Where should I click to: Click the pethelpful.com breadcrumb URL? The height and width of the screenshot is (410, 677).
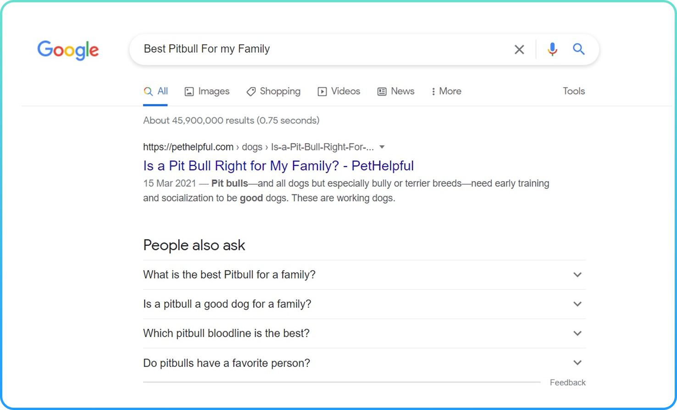188,147
